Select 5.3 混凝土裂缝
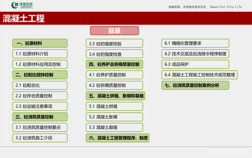The height and width of the screenshot is (158, 252). (114, 128)
